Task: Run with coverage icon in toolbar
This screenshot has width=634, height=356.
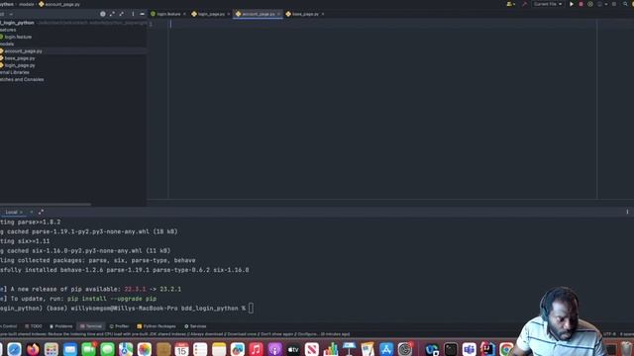Action: pos(590,4)
